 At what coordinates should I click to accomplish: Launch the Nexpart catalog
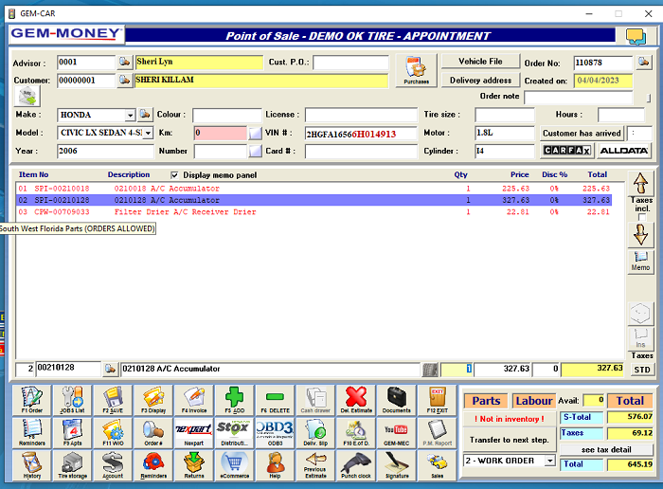coord(193,432)
